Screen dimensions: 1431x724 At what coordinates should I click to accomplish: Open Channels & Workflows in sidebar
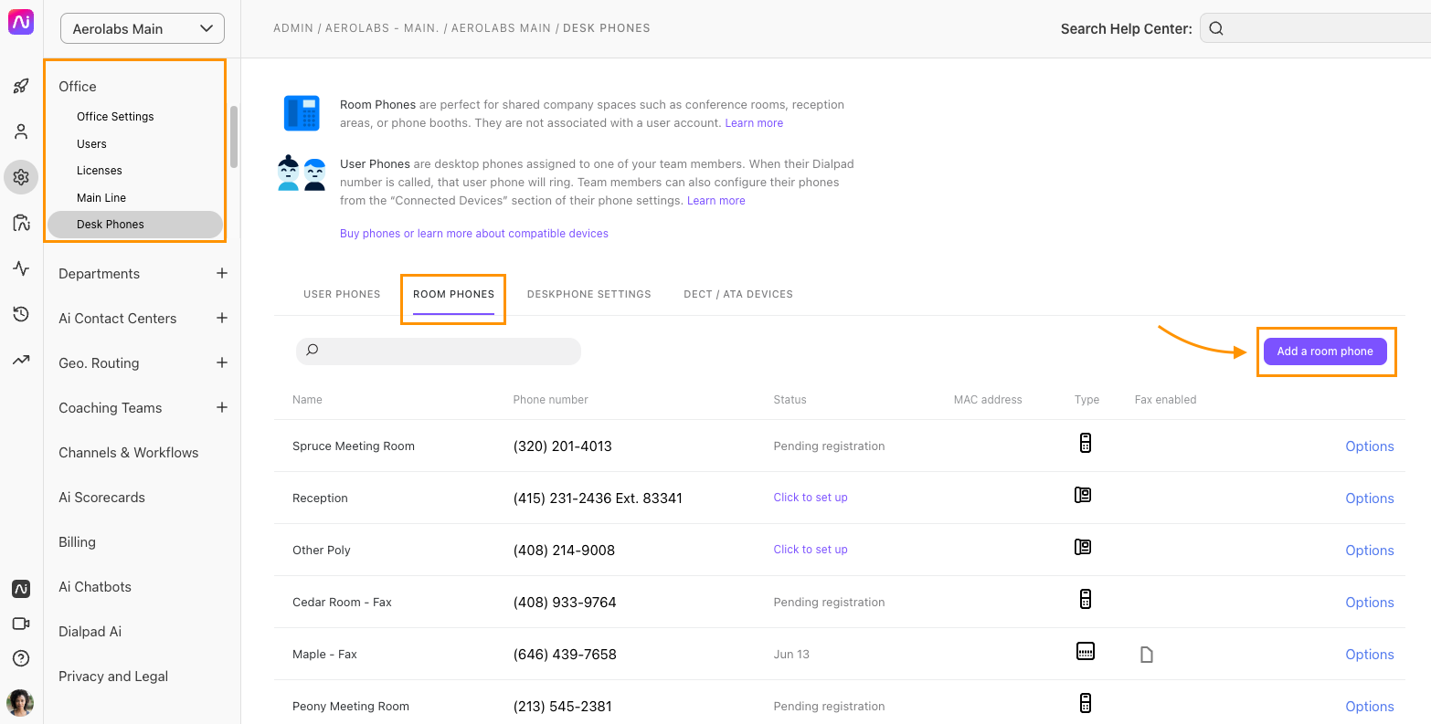point(129,453)
